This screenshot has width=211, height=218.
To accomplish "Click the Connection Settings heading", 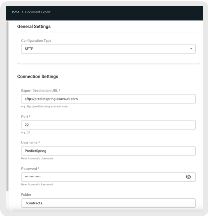I will pos(37,76).
